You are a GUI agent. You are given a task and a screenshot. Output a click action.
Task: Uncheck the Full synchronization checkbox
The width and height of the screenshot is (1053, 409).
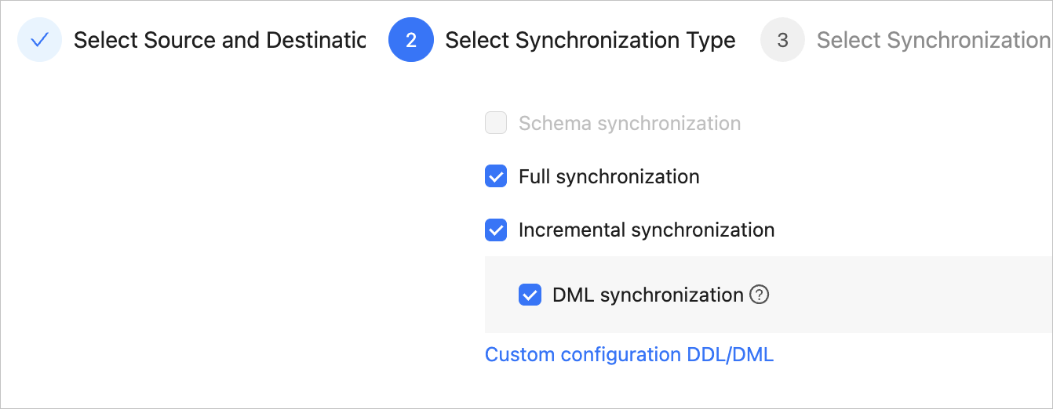(x=496, y=176)
